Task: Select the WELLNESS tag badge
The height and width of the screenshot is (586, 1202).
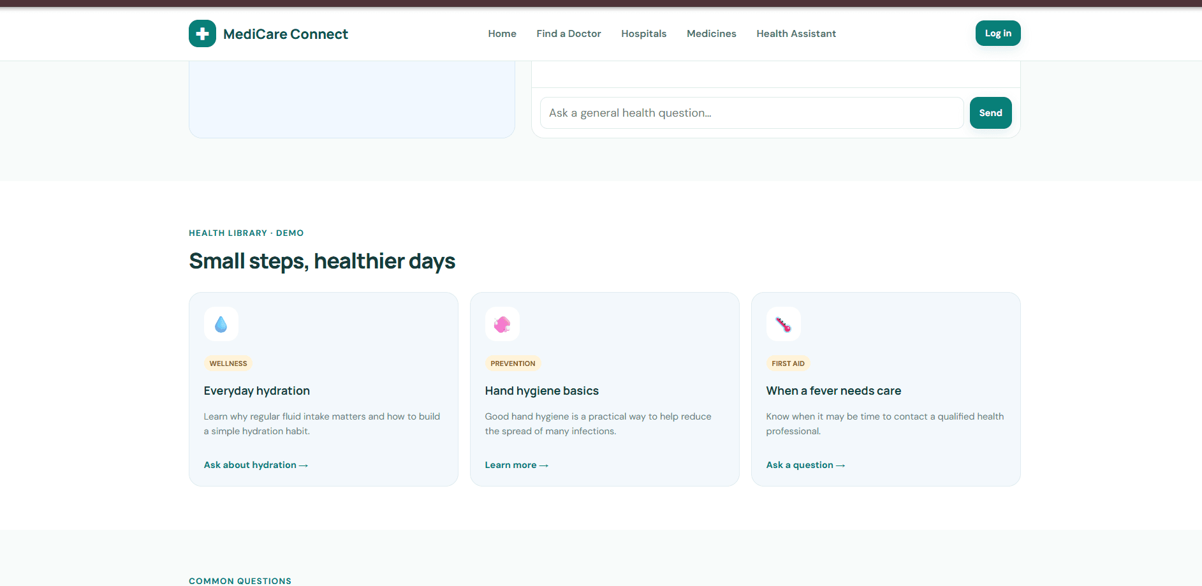Action: 228,363
